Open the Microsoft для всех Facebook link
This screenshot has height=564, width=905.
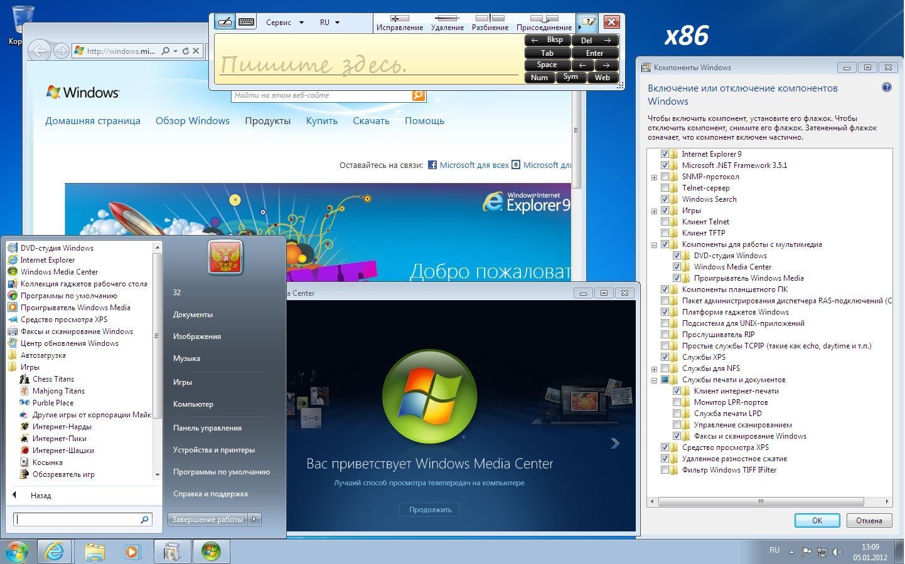(468, 165)
